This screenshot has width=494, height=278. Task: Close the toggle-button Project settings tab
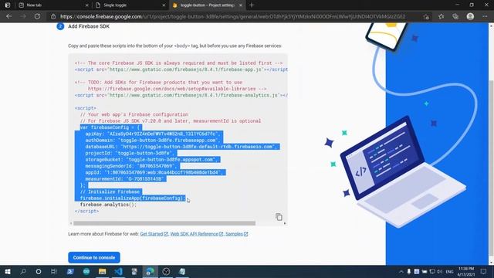click(x=240, y=5)
